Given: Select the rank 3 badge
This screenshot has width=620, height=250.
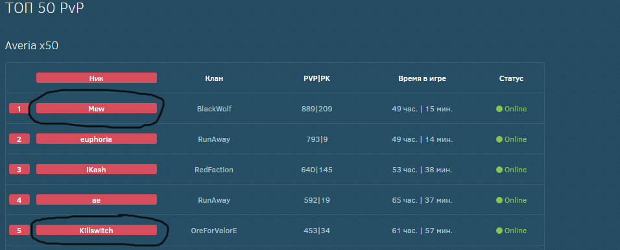Looking at the screenshot, I should coord(19,170).
